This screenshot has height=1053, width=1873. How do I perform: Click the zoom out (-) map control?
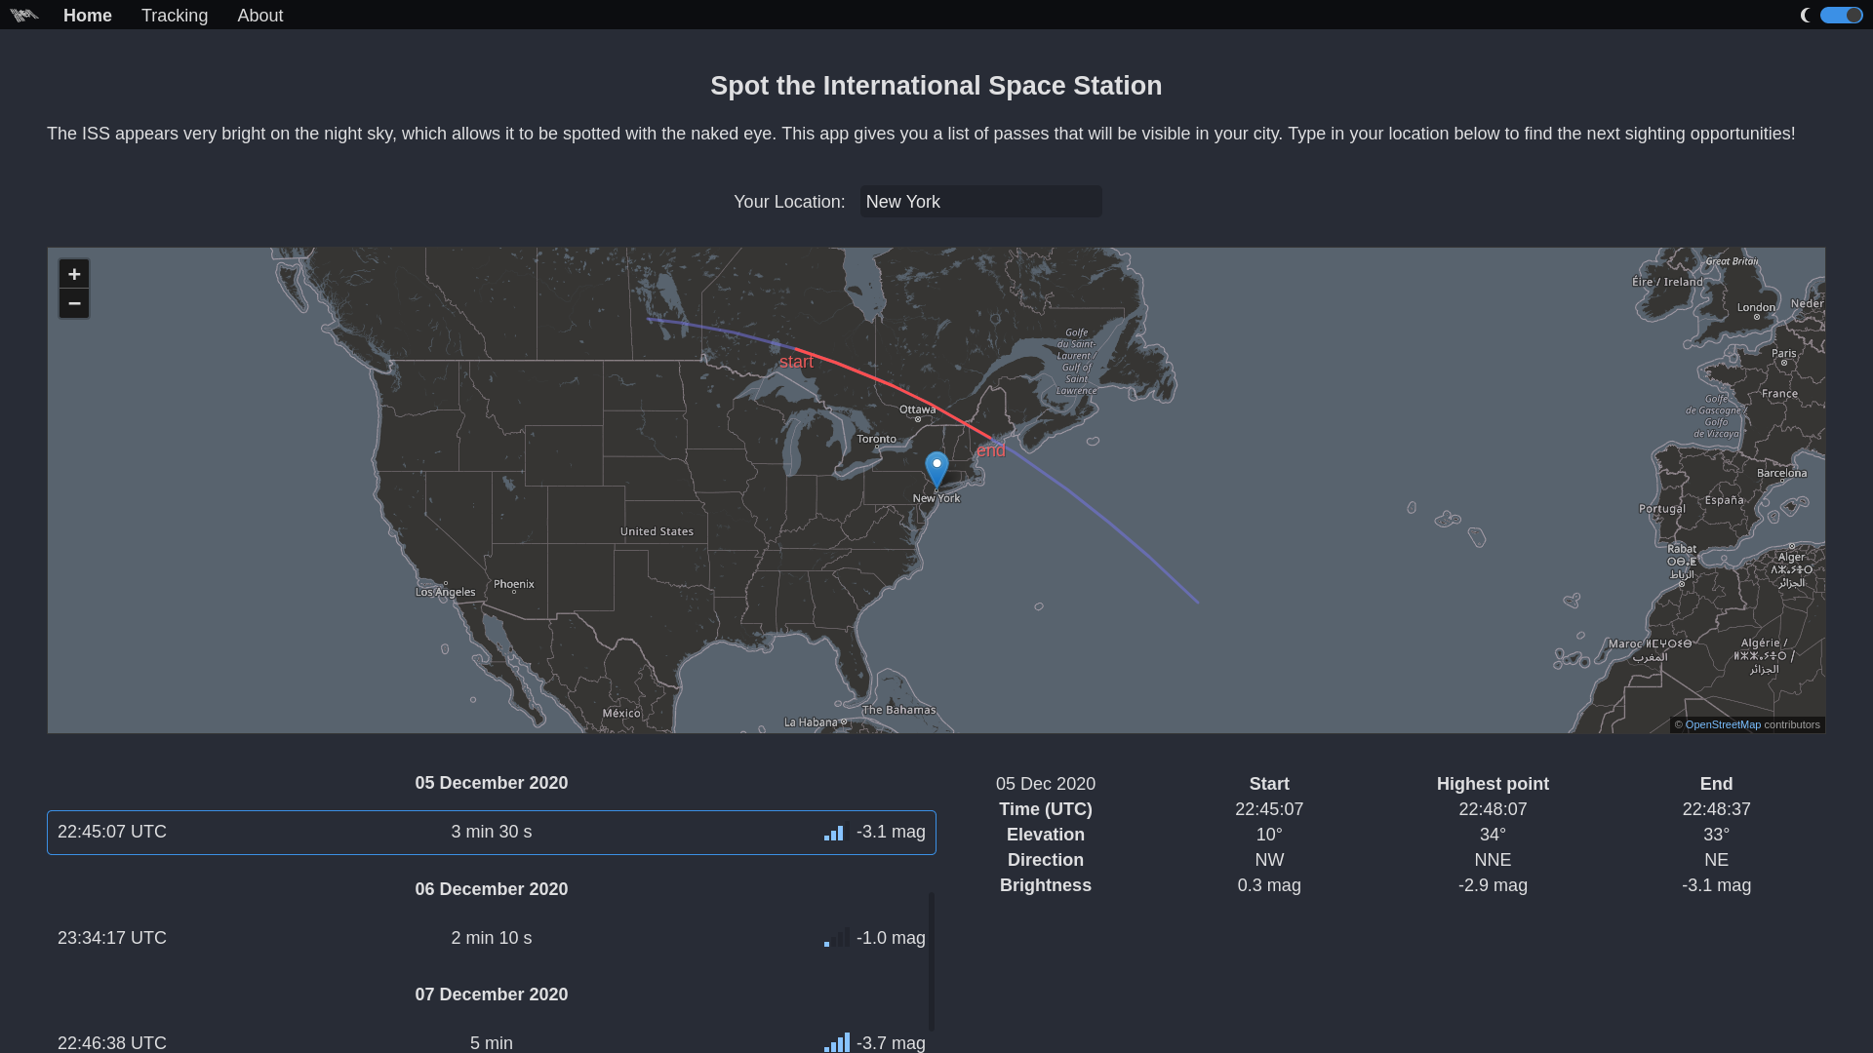point(74,303)
